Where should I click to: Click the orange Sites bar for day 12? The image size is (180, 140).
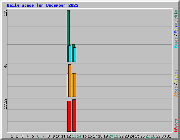pos(70,80)
